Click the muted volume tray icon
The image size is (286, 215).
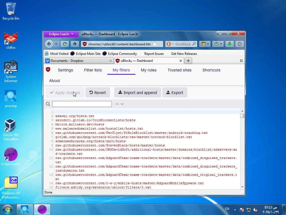(255, 210)
